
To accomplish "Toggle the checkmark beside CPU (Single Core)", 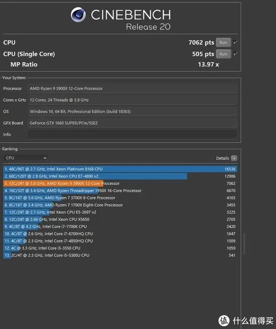I will click(x=236, y=54).
